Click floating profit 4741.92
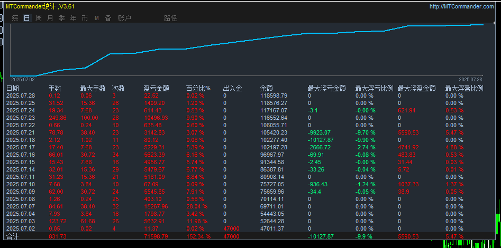The image size is (501, 248). (x=408, y=147)
